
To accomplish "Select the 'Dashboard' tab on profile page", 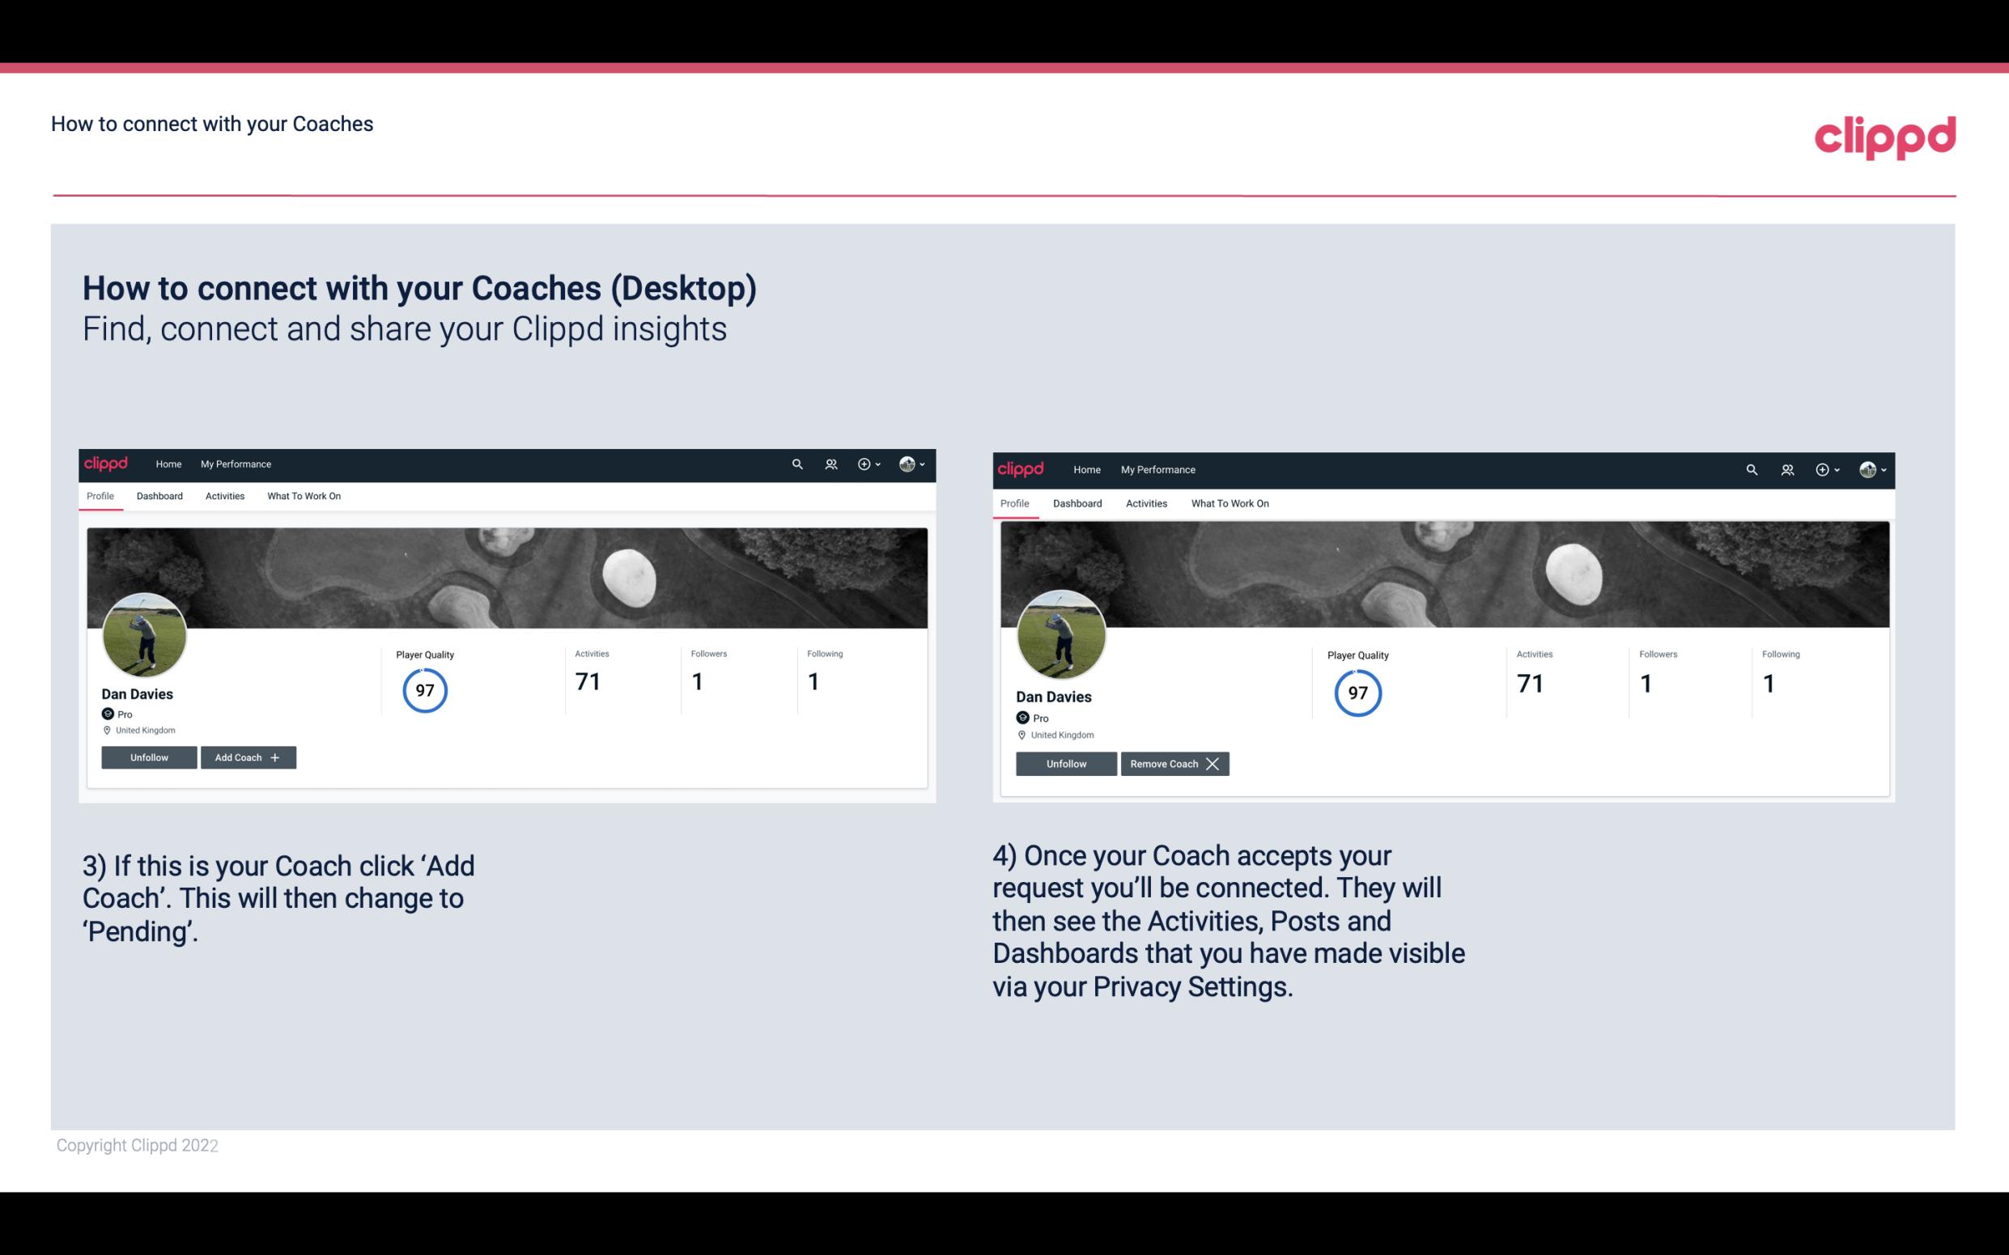I will coord(159,496).
